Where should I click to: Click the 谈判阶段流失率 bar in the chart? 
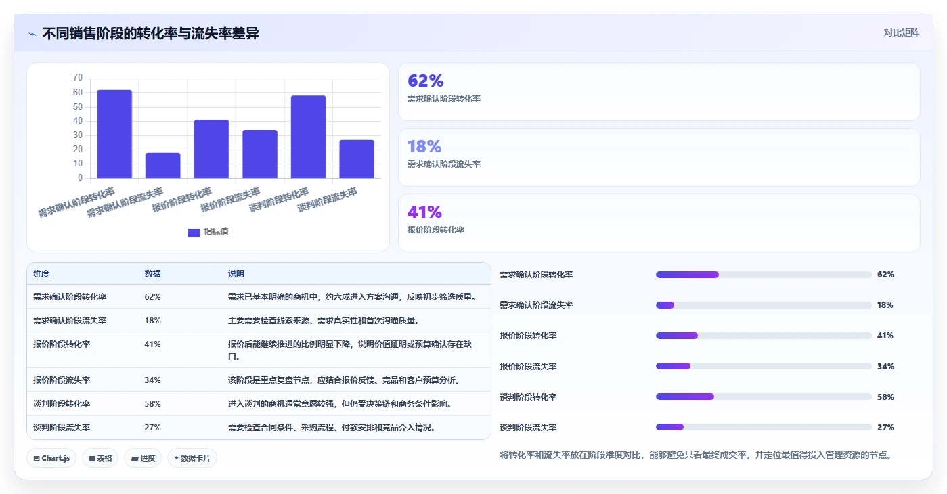(357, 159)
